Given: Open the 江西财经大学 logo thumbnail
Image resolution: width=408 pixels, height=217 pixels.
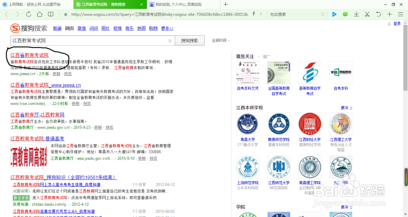Looking at the screenshot, I should [310, 124].
